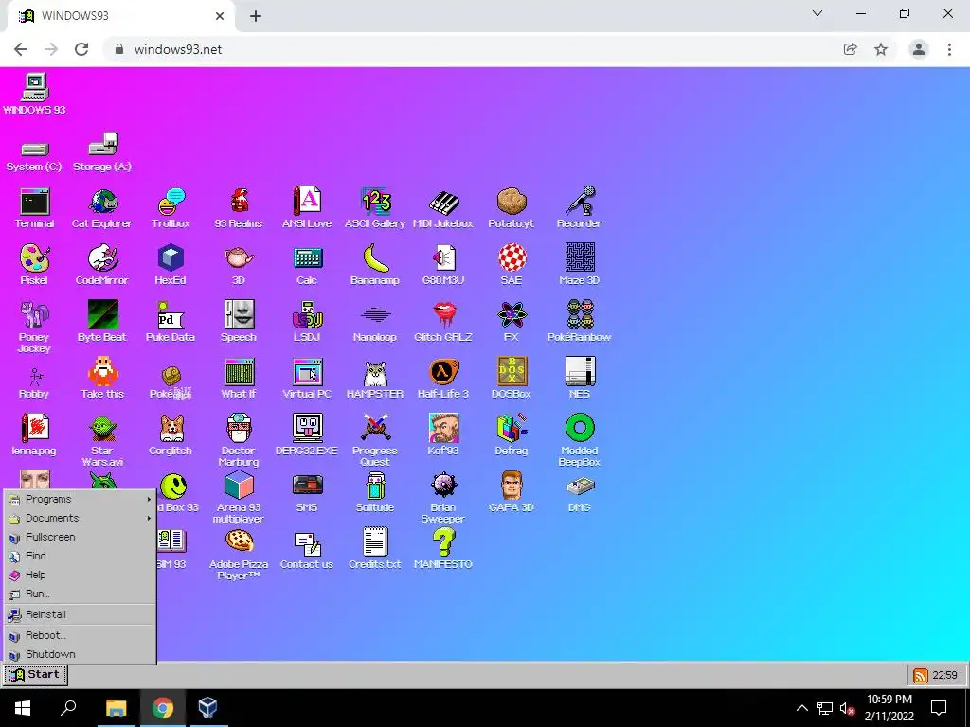This screenshot has width=970, height=727.
Task: Choose Run... in Start menu
Action: tap(80, 594)
